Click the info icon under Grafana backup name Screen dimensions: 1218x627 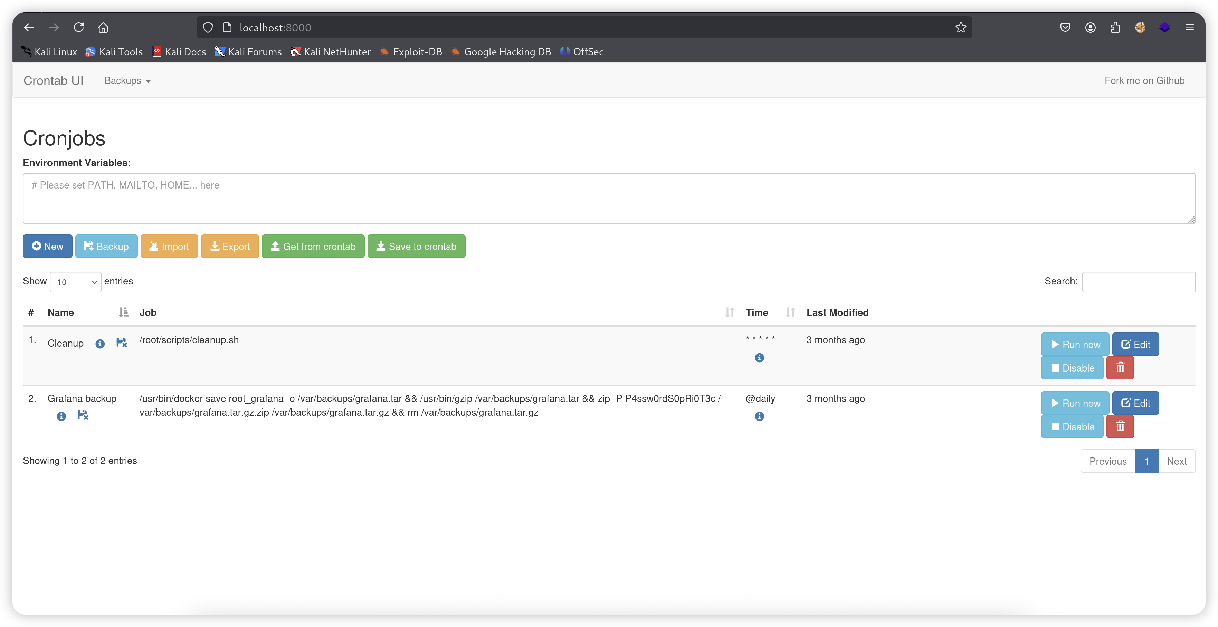(x=61, y=416)
